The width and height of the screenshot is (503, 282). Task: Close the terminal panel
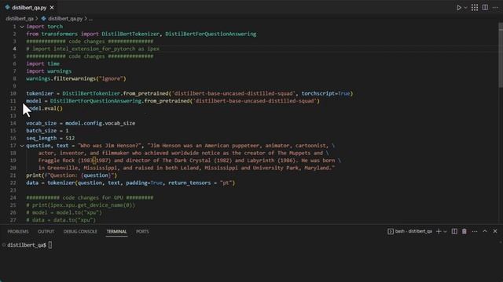[x=495, y=231]
